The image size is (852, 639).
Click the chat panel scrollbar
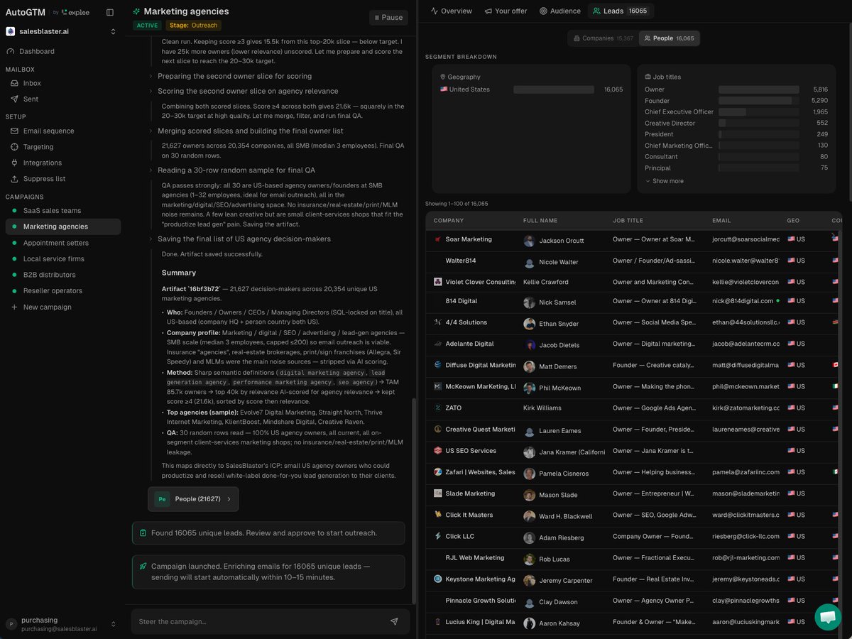(x=413, y=501)
